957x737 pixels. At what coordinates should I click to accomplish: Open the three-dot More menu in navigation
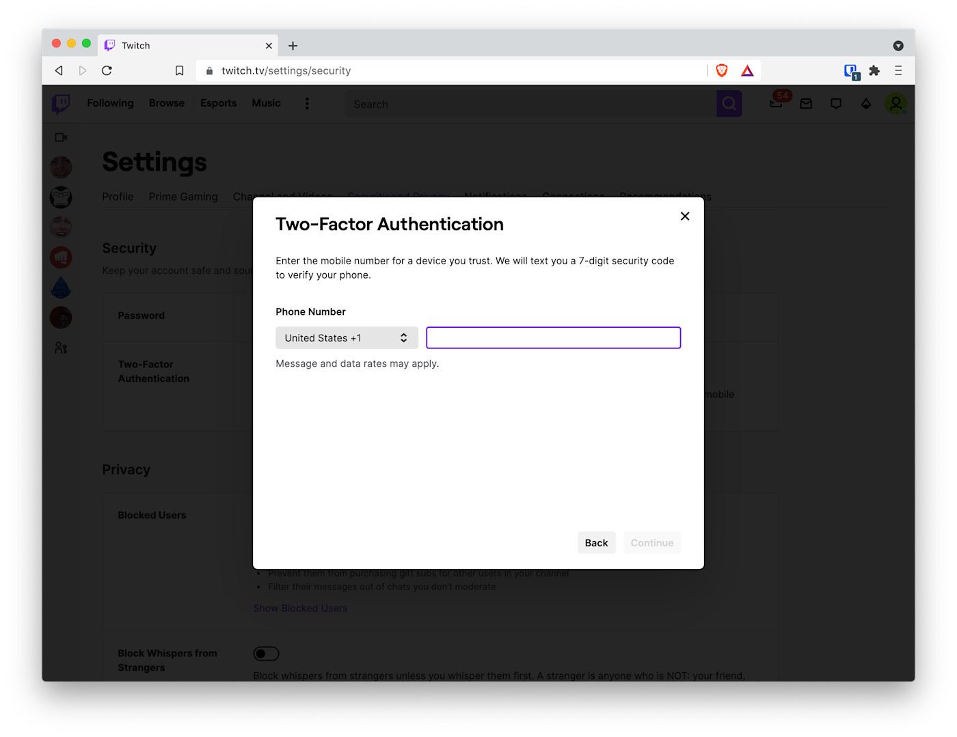(307, 103)
